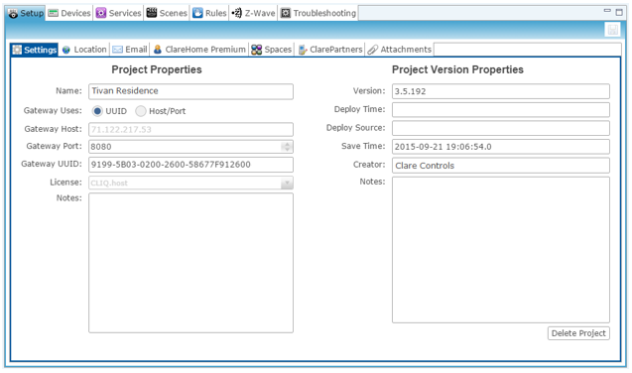Click the Save Time field
Viewport: 632px width, 373px height.
[501, 147]
